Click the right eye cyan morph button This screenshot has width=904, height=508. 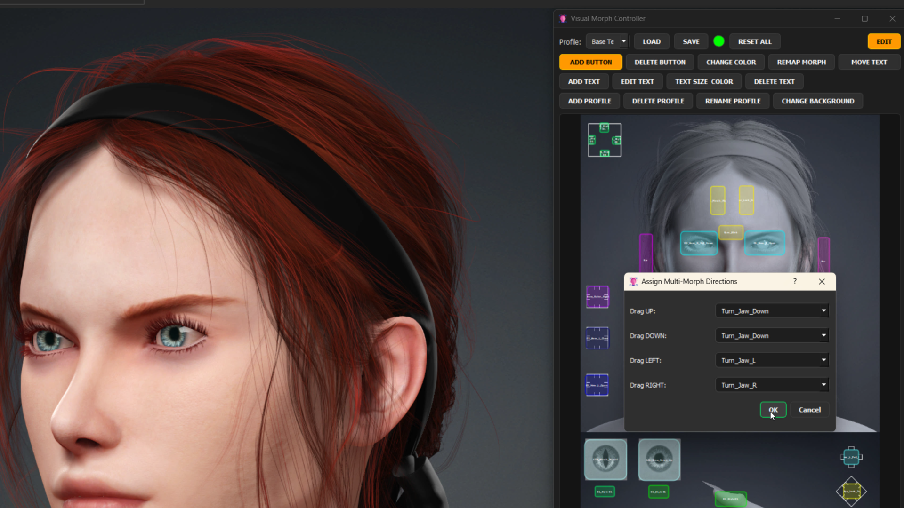(x=765, y=243)
